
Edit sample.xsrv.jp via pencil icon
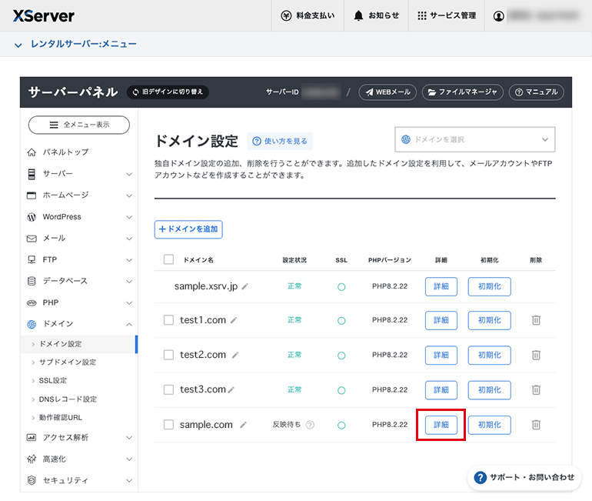click(x=245, y=286)
